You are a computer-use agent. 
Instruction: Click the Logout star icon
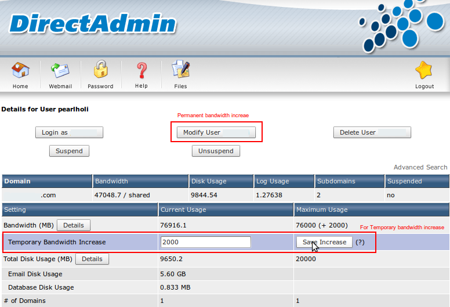[424, 70]
